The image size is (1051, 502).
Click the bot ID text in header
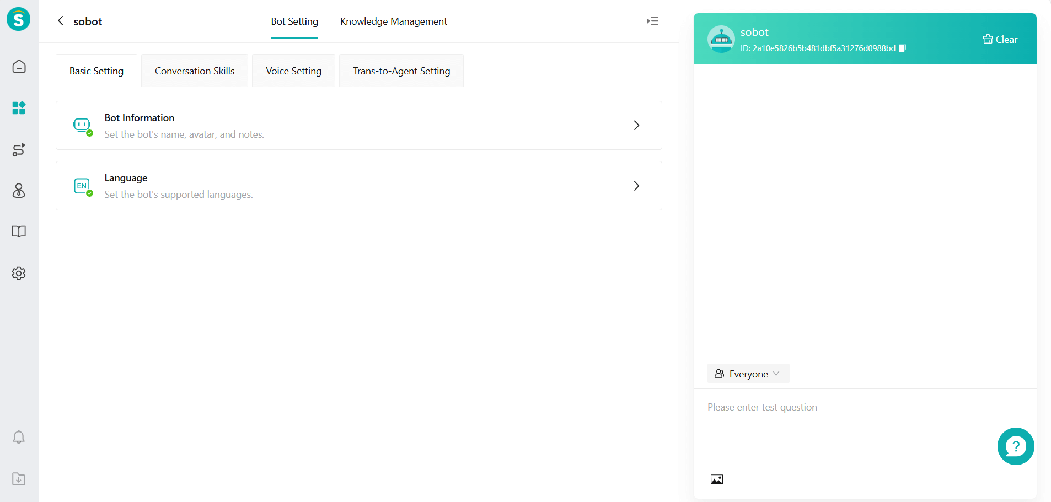[818, 48]
